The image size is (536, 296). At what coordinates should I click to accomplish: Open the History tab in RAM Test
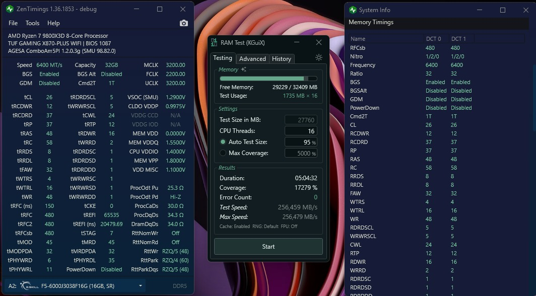(281, 59)
